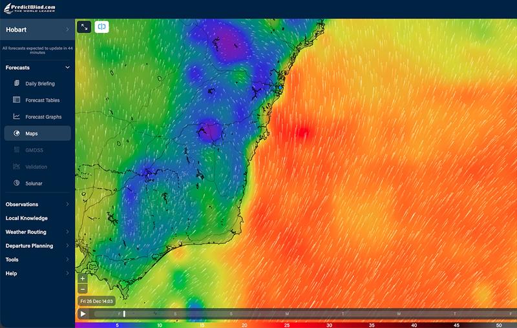The height and width of the screenshot is (328, 517).
Task: Zoom out the map with minus button
Action: pyautogui.click(x=83, y=289)
